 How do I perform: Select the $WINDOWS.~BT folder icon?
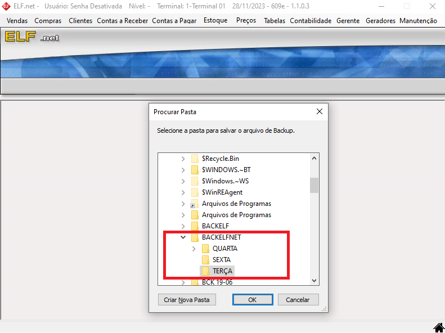[195, 170]
